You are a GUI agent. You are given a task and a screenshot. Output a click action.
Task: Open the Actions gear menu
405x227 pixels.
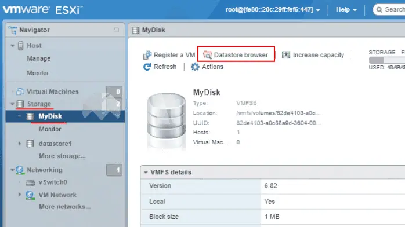(x=195, y=67)
